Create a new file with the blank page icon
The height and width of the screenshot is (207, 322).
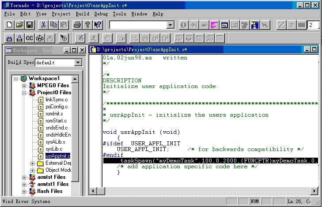click(9, 25)
